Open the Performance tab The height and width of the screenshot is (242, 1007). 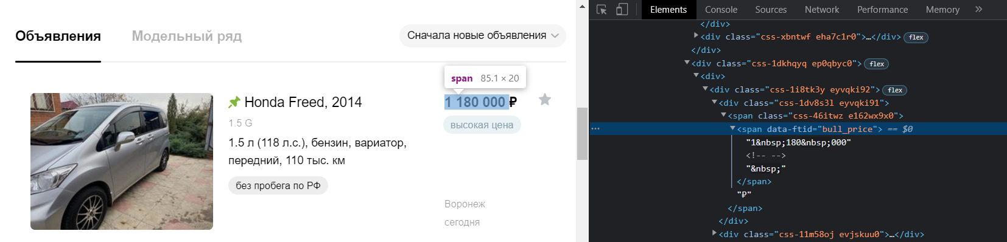[x=882, y=10]
